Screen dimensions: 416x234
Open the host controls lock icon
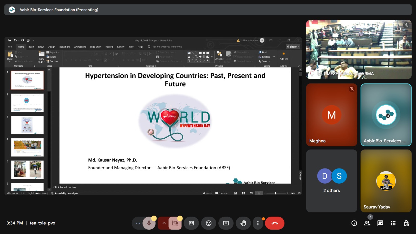point(406,223)
